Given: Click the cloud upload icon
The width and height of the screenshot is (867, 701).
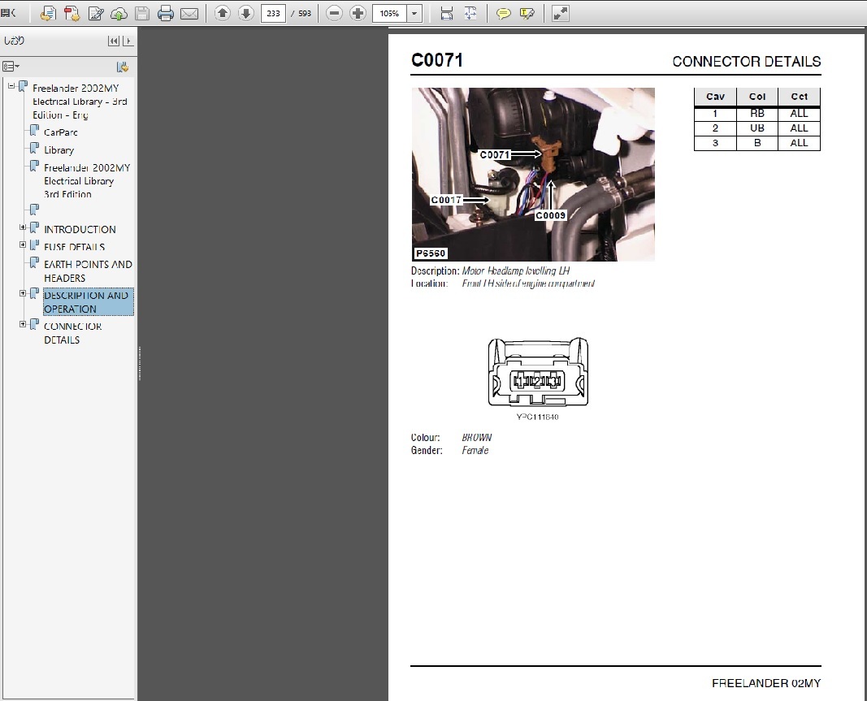Looking at the screenshot, I should [x=119, y=13].
